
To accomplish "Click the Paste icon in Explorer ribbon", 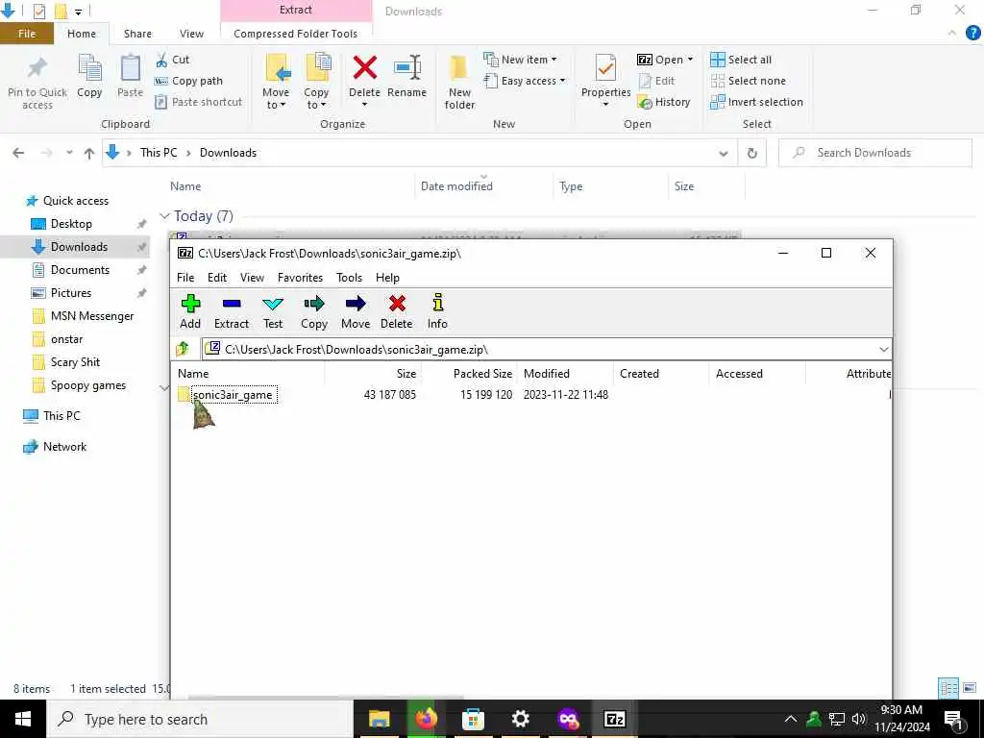I will (130, 77).
